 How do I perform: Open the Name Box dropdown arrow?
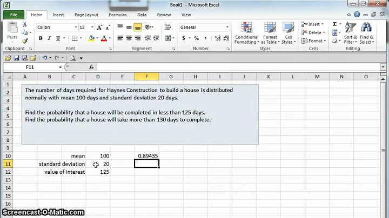(x=60, y=67)
